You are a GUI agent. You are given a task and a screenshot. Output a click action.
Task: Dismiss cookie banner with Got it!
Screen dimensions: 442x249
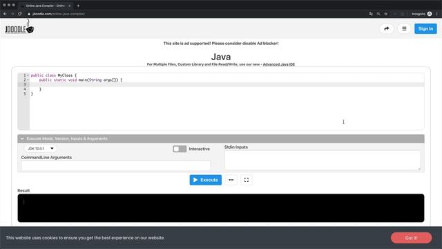coord(411,238)
